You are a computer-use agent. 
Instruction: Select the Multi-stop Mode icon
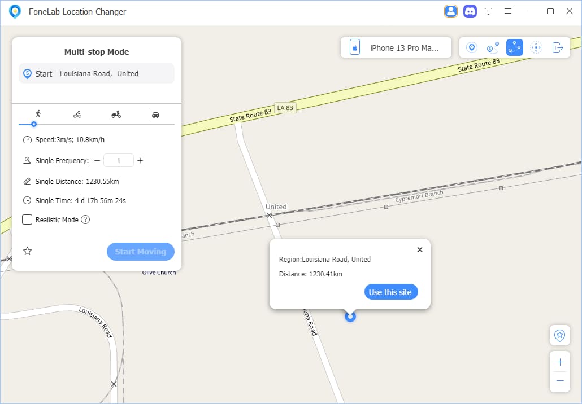(514, 47)
